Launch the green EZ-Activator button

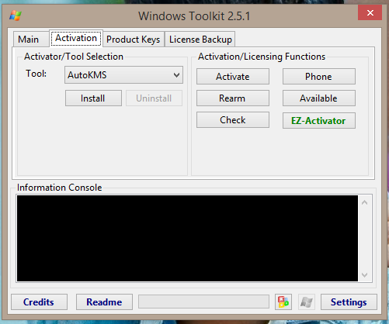point(319,120)
